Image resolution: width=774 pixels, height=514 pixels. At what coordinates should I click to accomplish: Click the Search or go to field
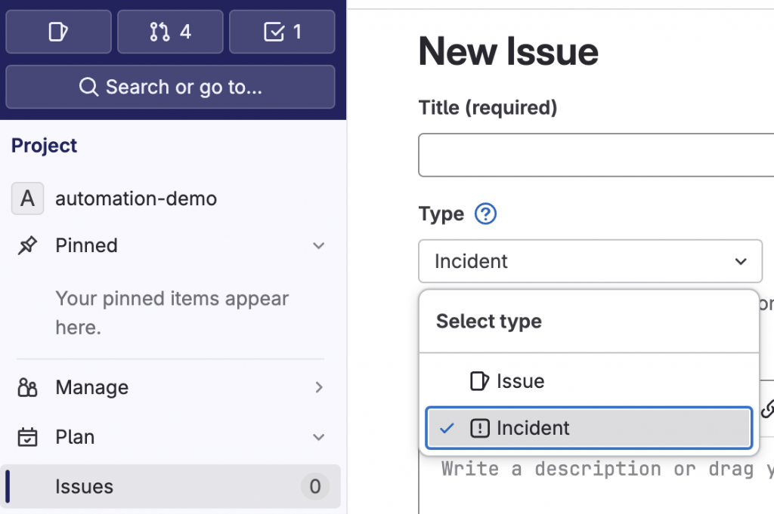170,87
